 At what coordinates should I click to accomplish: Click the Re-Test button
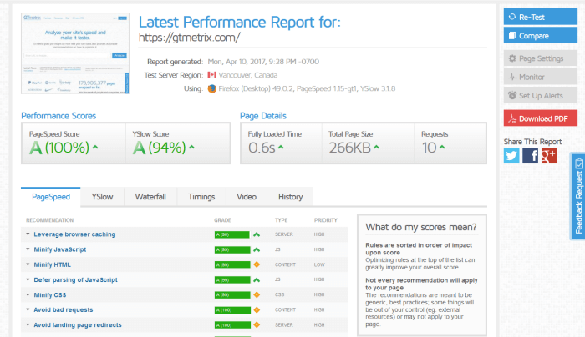540,17
